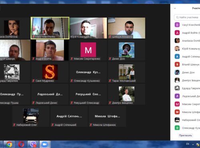This screenshot has height=148, width=200.
Task: Click the Пригласить invite button
Action: point(185,136)
